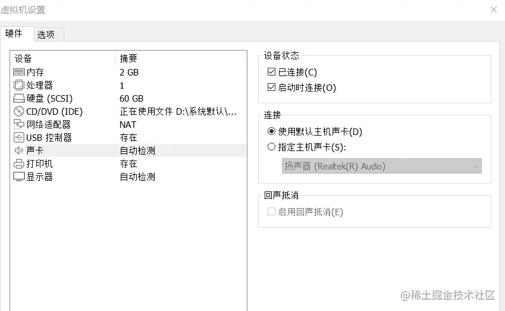Click the network adapter (网络适配器) icon
The height and width of the screenshot is (311, 505).
(x=18, y=124)
